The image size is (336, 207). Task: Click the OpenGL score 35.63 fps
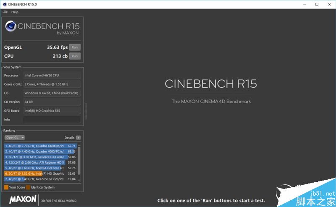click(57, 47)
